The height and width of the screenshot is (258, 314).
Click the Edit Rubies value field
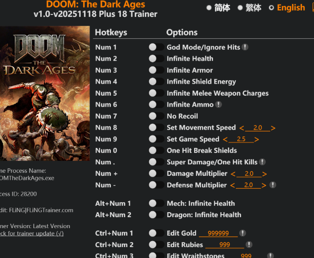(x=225, y=245)
